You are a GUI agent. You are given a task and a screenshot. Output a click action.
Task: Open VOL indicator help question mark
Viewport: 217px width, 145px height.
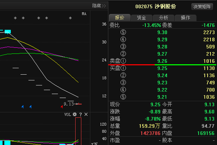pyautogui.click(x=81, y=114)
